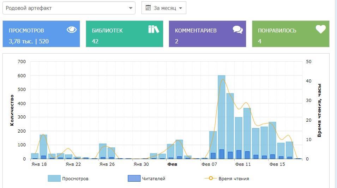Expand the За месяц period selector
This screenshot has width=337, height=188.
[164, 8]
